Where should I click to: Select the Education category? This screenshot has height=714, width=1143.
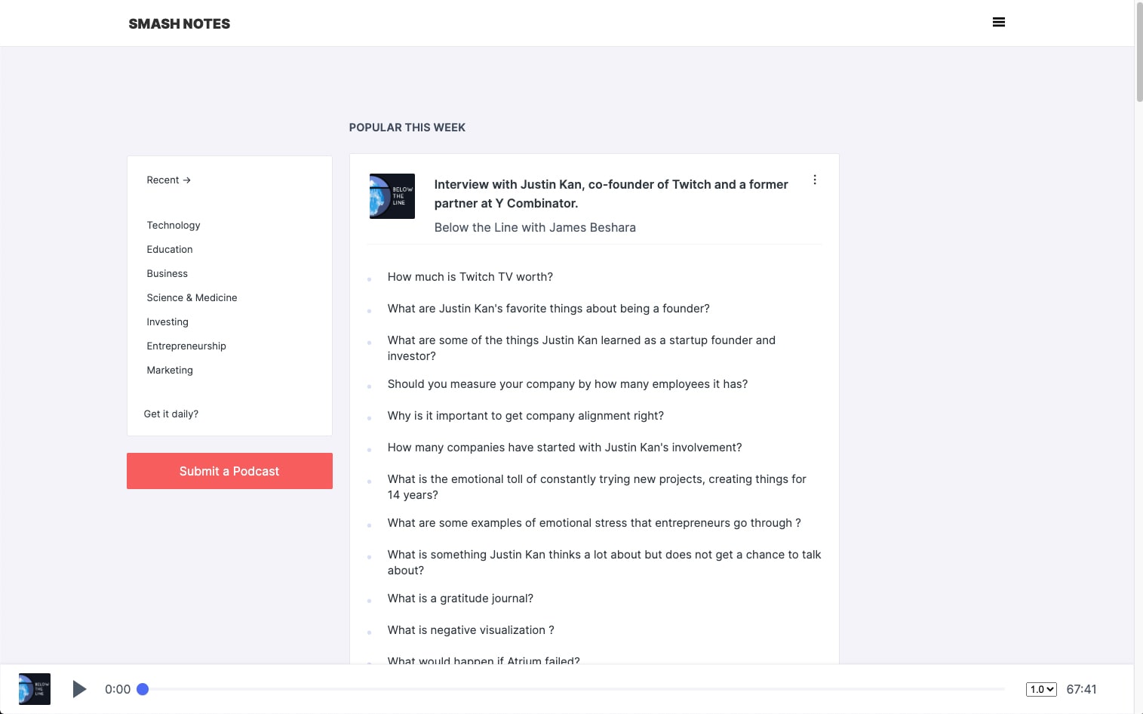click(170, 250)
